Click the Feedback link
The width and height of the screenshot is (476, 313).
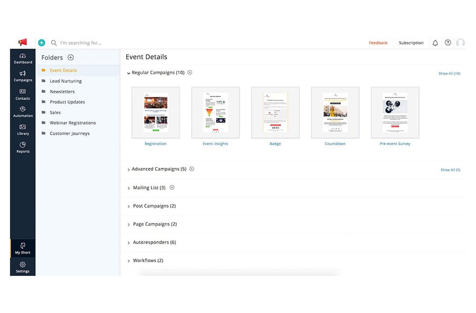click(x=378, y=43)
